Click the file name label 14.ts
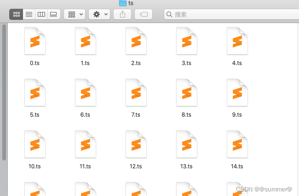The height and width of the screenshot is (196, 299). [237, 166]
